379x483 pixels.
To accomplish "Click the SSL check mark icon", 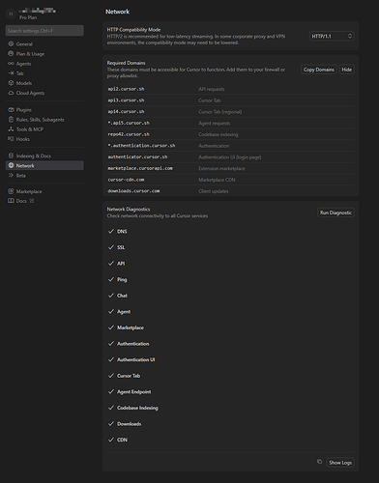I will click(111, 247).
